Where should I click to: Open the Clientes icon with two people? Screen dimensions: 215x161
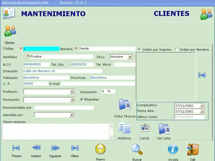pos(10,31)
